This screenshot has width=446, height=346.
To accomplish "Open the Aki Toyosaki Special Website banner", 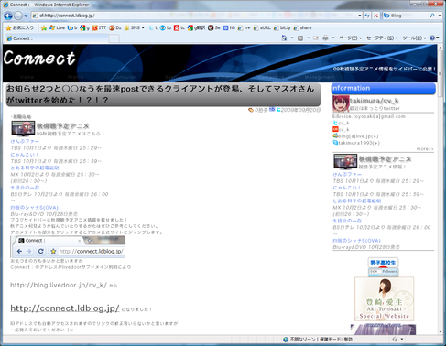I will click(x=384, y=299).
